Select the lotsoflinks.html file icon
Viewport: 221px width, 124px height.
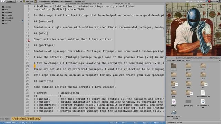click(203, 102)
